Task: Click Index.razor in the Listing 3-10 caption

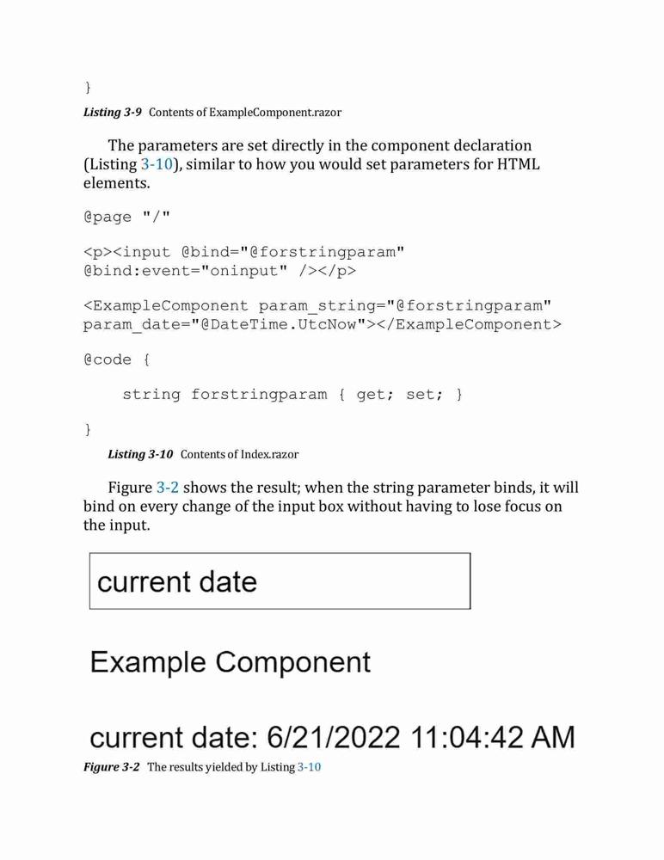Action: click(x=269, y=454)
